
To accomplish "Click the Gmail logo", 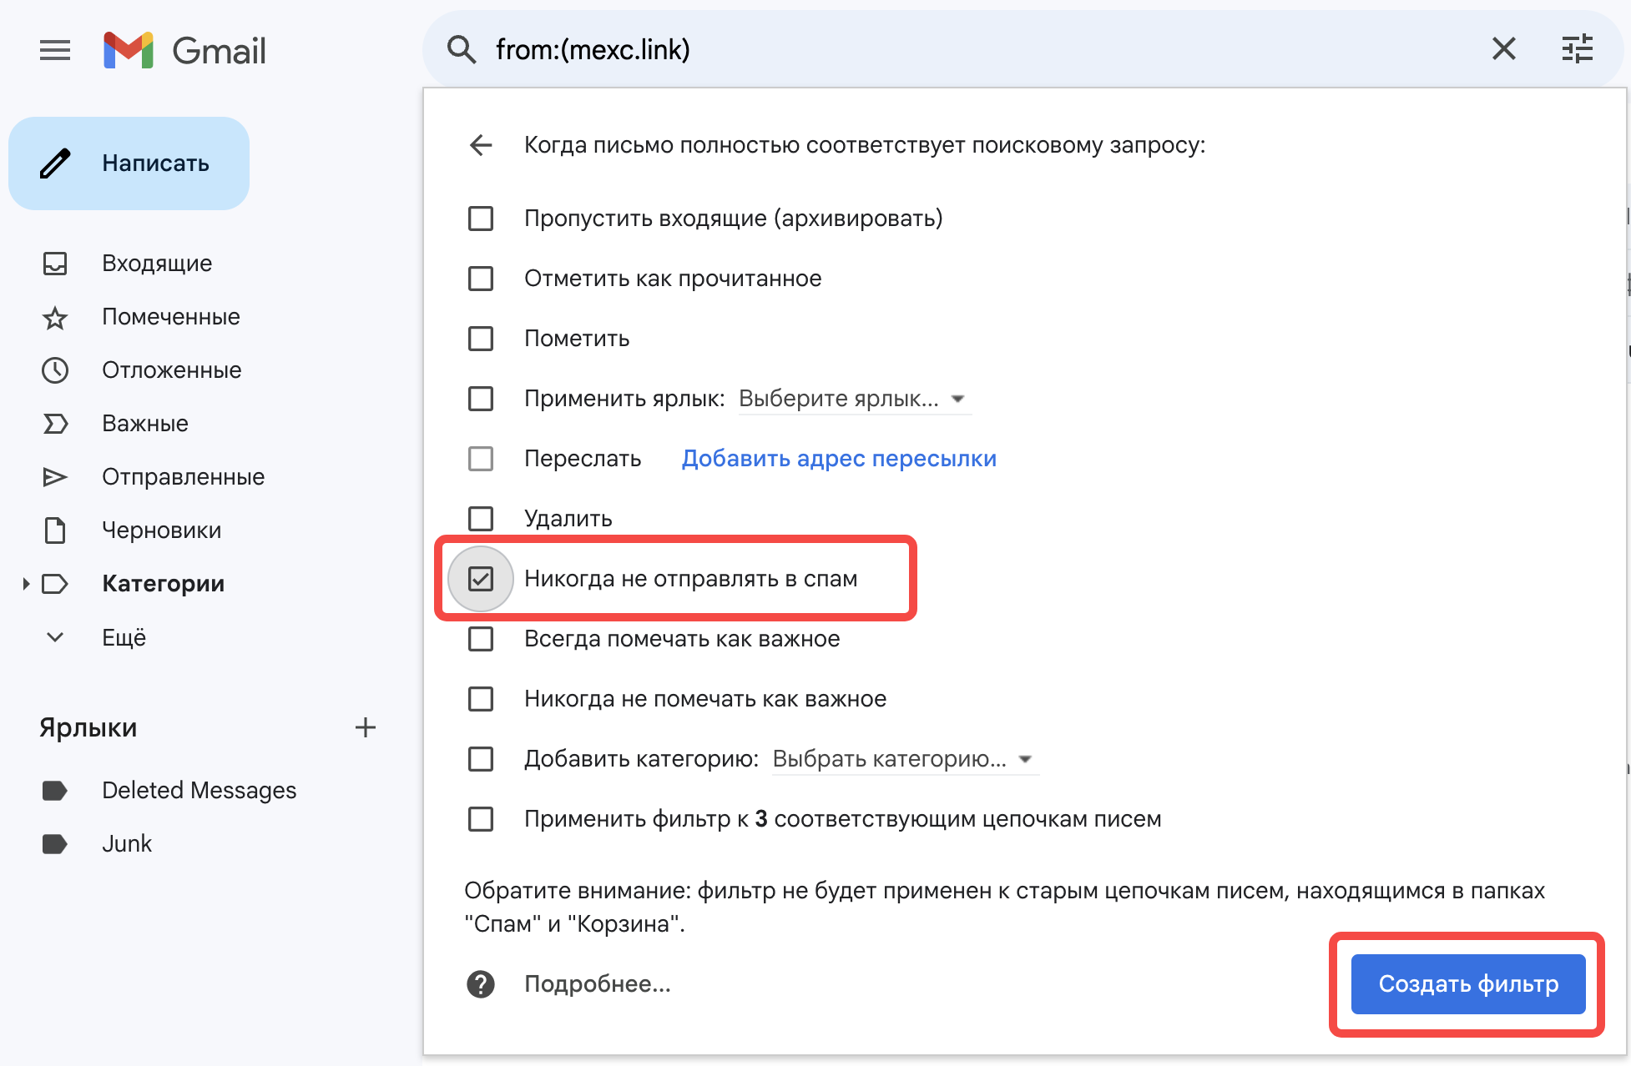I will pos(184,51).
